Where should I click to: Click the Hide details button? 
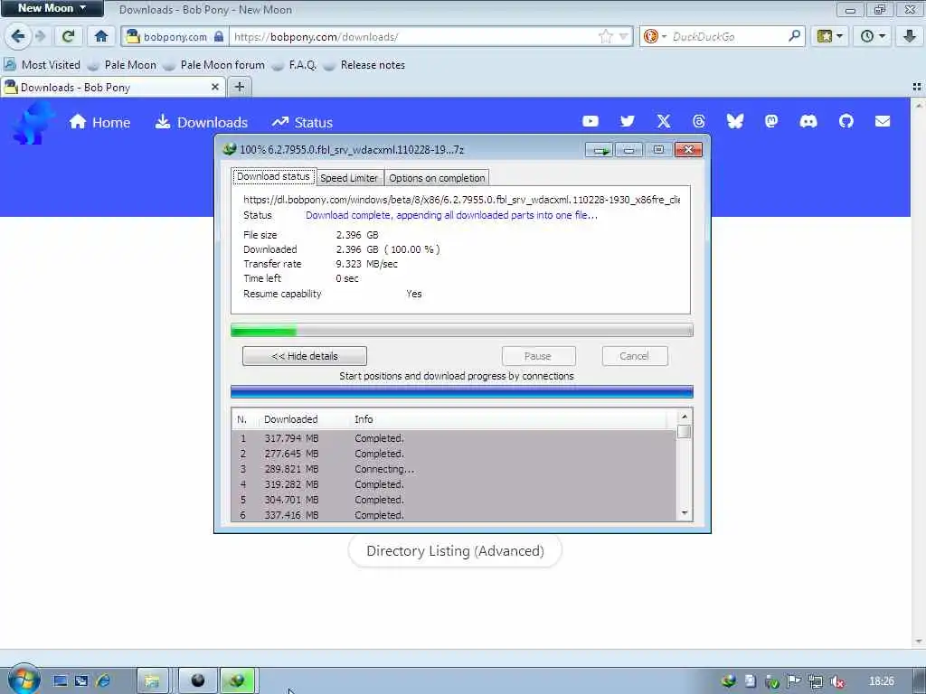(x=305, y=356)
